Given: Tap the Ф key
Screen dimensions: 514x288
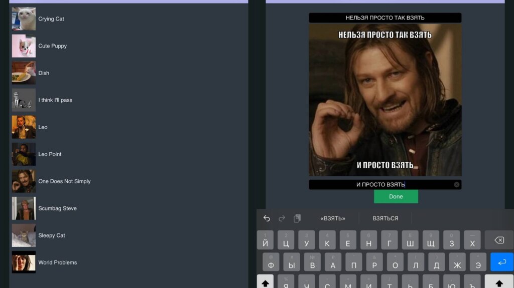Looking at the screenshot, I should tap(271, 262).
